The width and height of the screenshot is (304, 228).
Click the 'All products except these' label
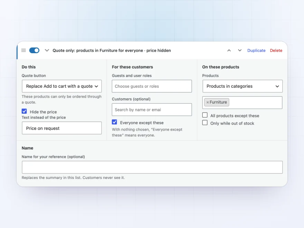pyautogui.click(x=235, y=116)
